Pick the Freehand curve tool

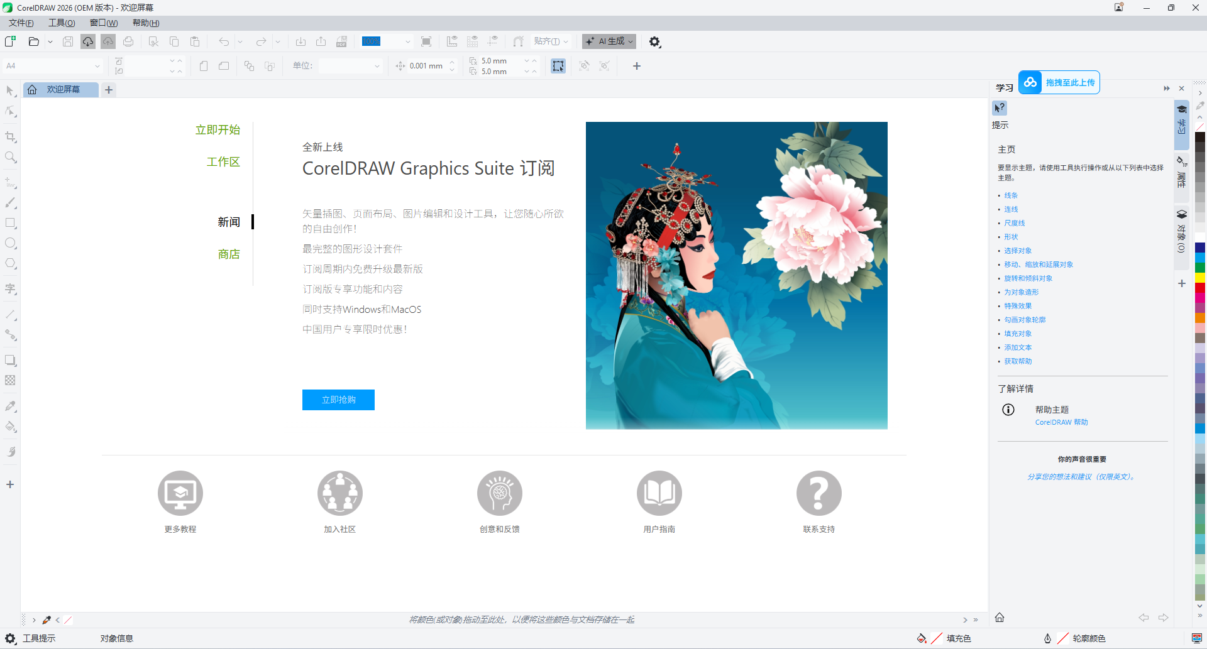10,182
